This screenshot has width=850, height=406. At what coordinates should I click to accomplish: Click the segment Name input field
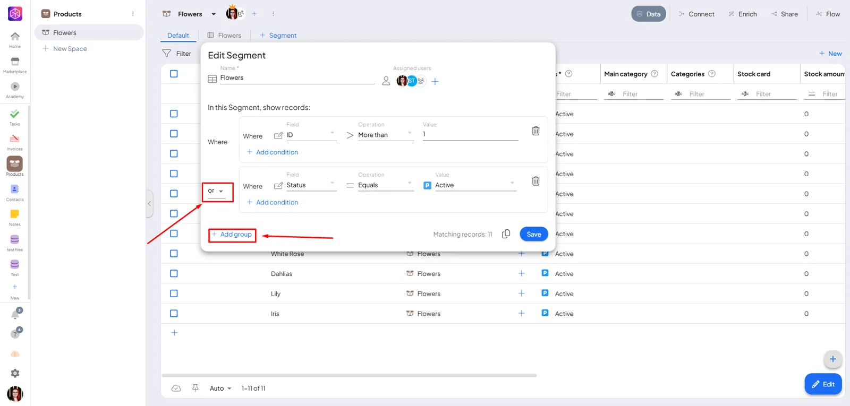click(297, 78)
